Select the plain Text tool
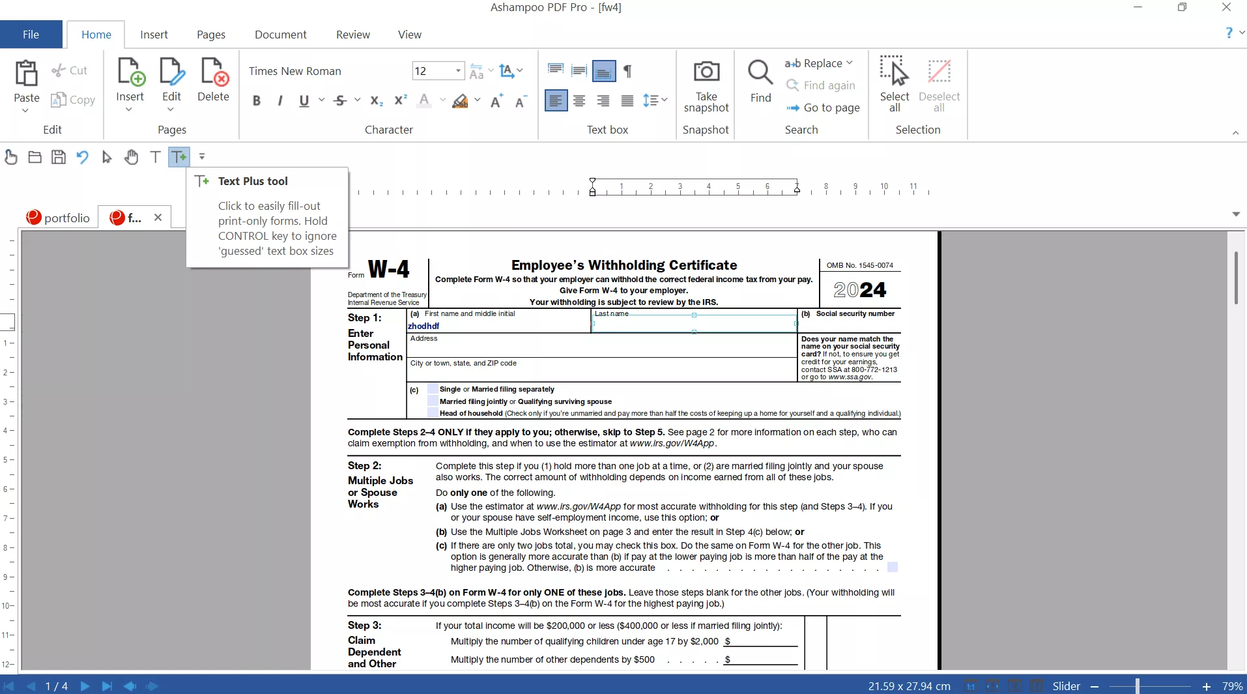This screenshot has height=694, width=1247. click(x=155, y=157)
